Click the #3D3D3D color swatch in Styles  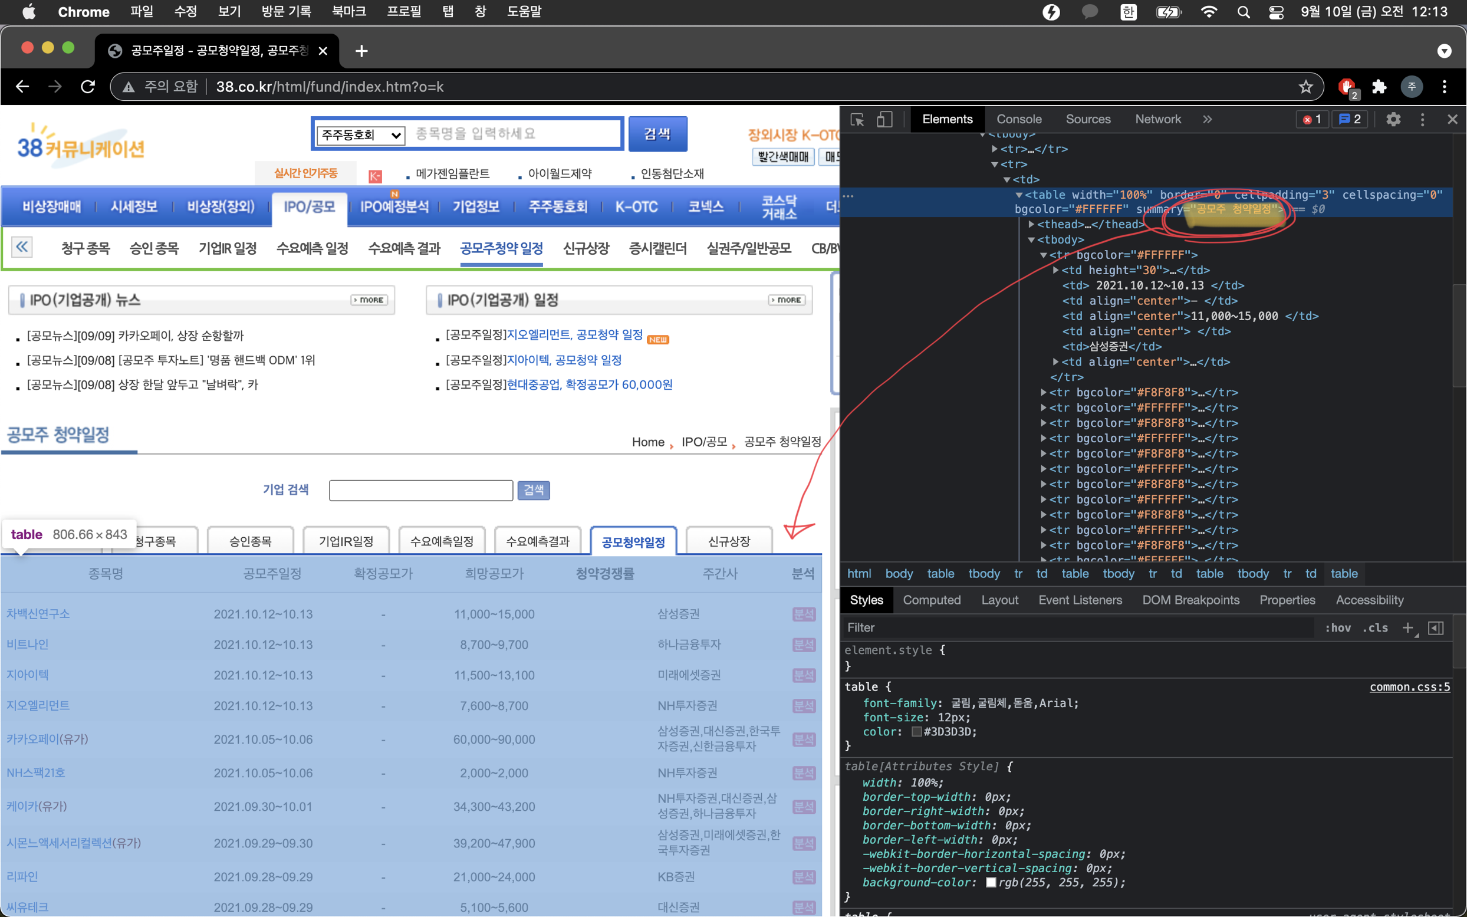(x=916, y=731)
